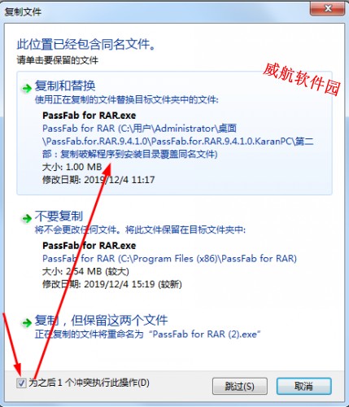Screen dimensions: 349x407
Task: Choose the 复制和替换 option heading
Action: 65,85
